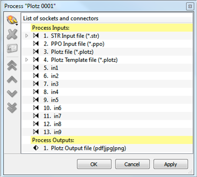Click the socket icon next to in5
The height and width of the screenshot is (177, 197).
(36, 100)
